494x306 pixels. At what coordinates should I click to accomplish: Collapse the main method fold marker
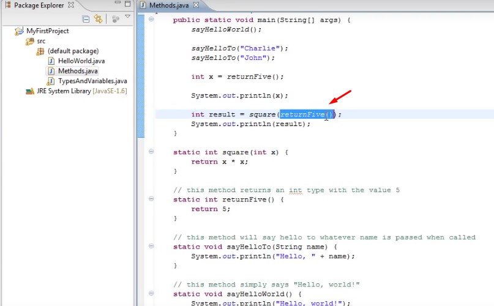[151, 20]
